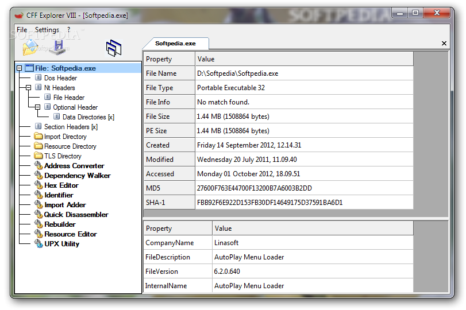
Task: Select the D:\Softpedia\Softpedia.exe value cell
Action: click(305, 73)
